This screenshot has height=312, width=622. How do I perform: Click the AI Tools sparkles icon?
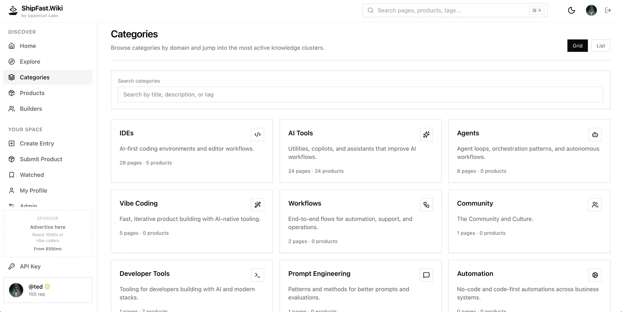(x=426, y=134)
